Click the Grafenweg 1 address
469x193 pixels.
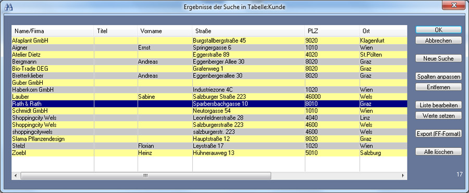pos(208,69)
